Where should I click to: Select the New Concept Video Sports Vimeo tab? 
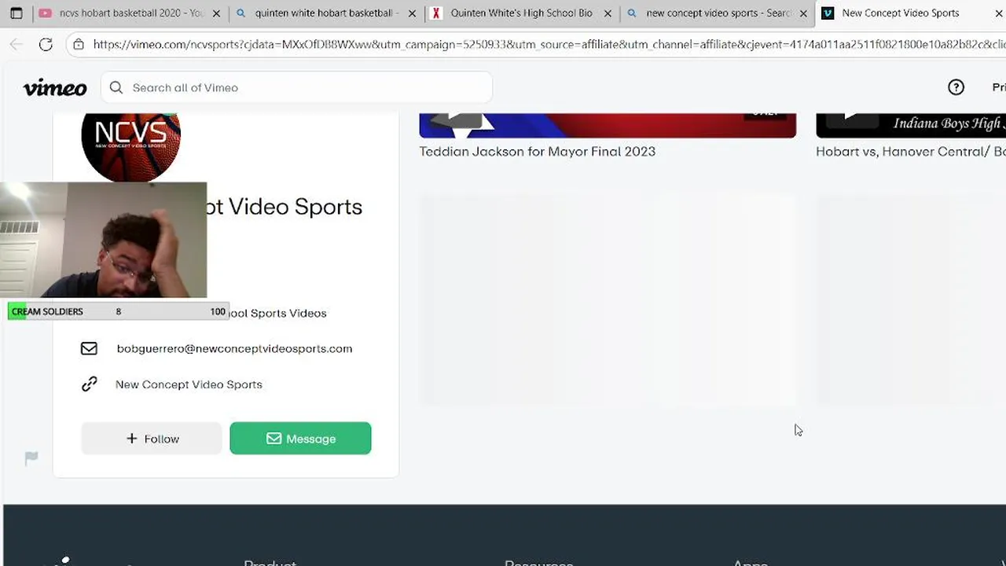[x=900, y=13]
